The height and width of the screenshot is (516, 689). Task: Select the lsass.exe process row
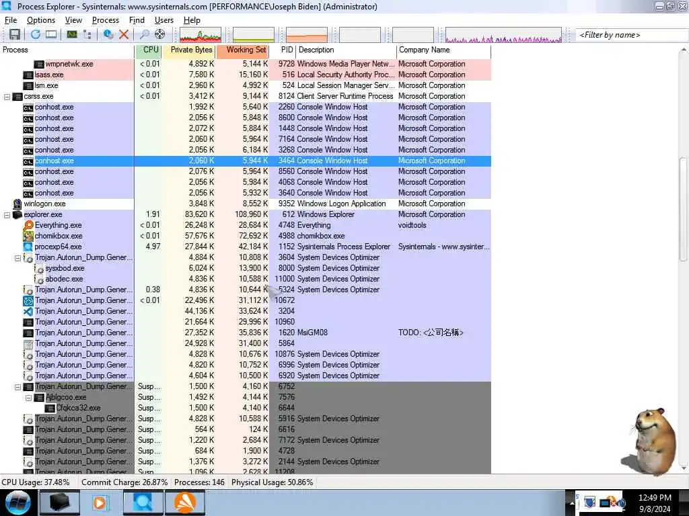[x=246, y=75]
